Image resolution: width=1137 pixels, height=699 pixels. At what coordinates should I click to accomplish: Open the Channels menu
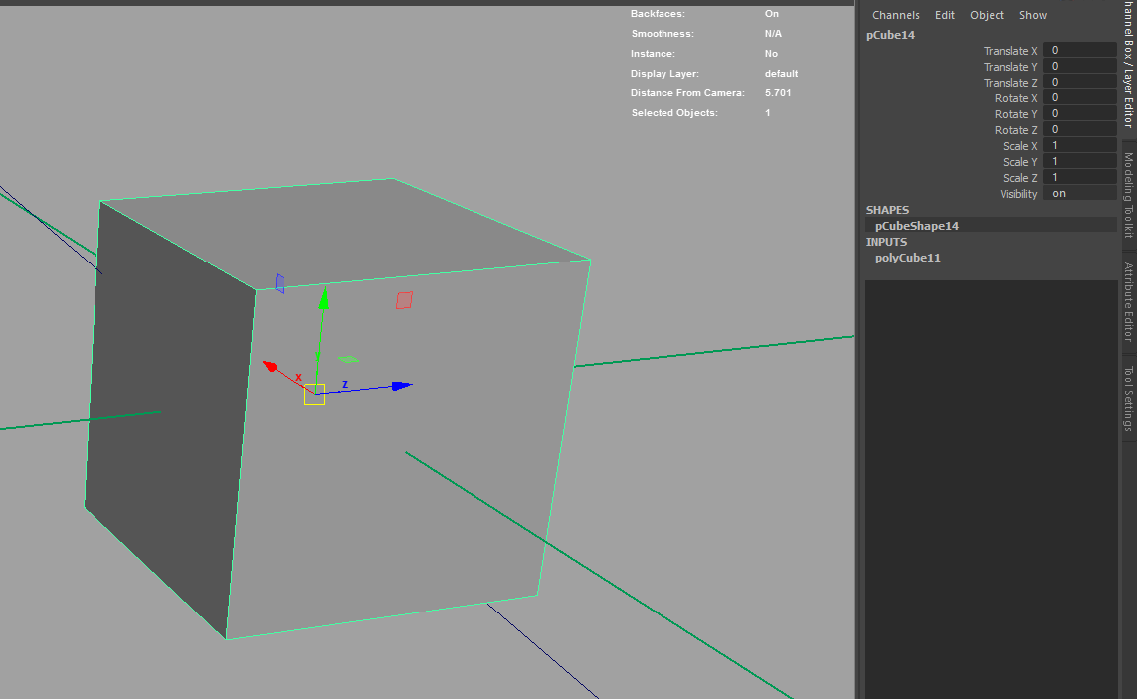(895, 15)
